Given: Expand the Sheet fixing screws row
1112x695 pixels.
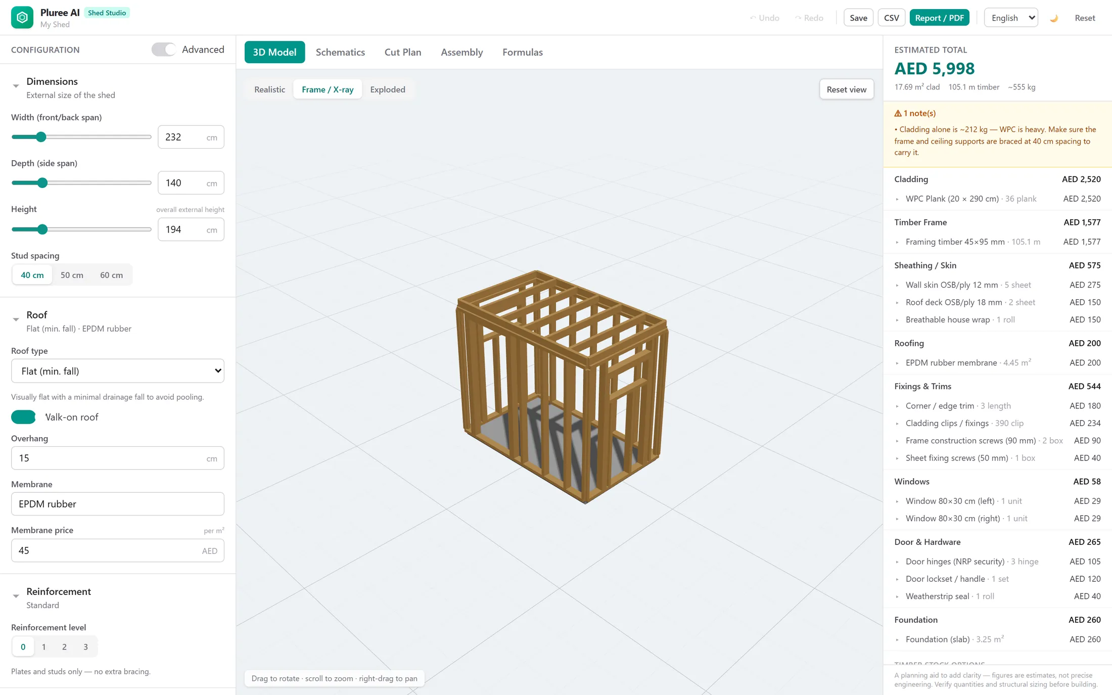Looking at the screenshot, I should click(x=997, y=458).
